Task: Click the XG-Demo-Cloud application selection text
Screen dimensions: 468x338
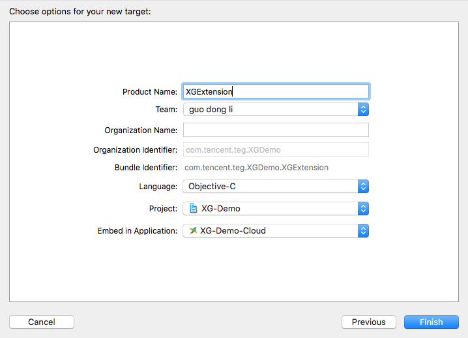Action: click(233, 230)
